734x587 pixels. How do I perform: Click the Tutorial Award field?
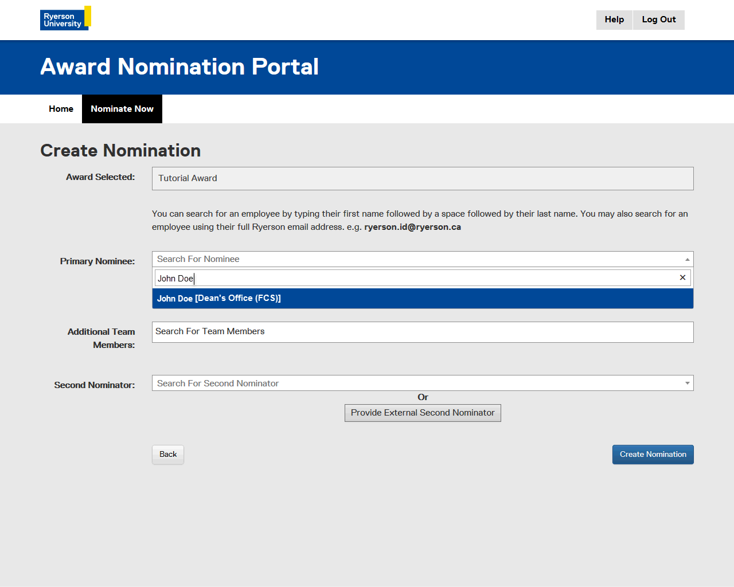point(422,178)
